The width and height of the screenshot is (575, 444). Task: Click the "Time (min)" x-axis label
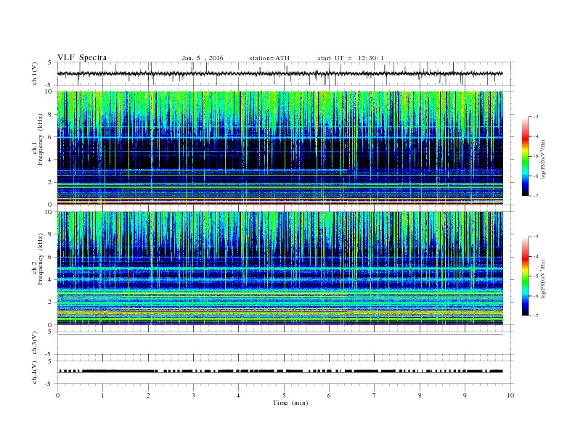[290, 403]
